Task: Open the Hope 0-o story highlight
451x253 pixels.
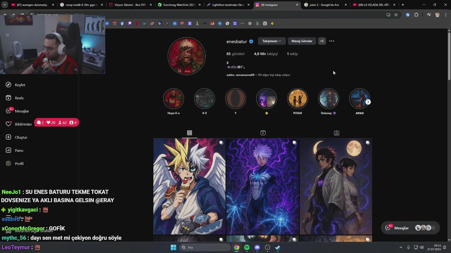Action: [173, 99]
